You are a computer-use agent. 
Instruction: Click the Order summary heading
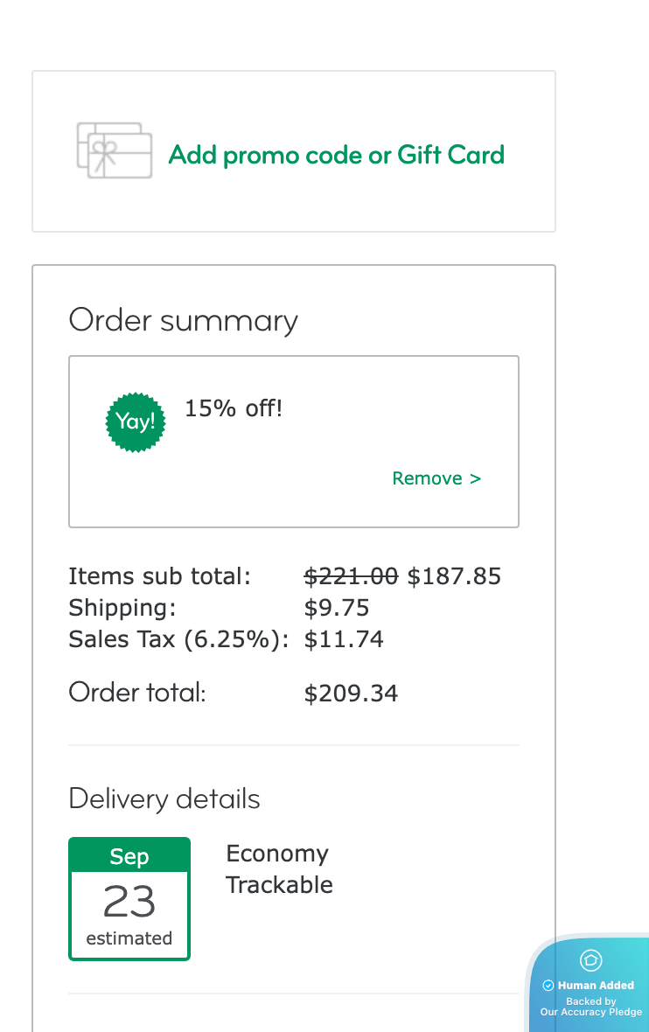coord(183,320)
